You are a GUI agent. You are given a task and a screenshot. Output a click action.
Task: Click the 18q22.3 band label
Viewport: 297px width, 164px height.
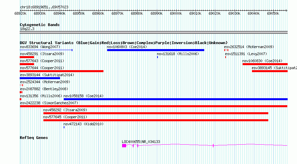point(27,29)
